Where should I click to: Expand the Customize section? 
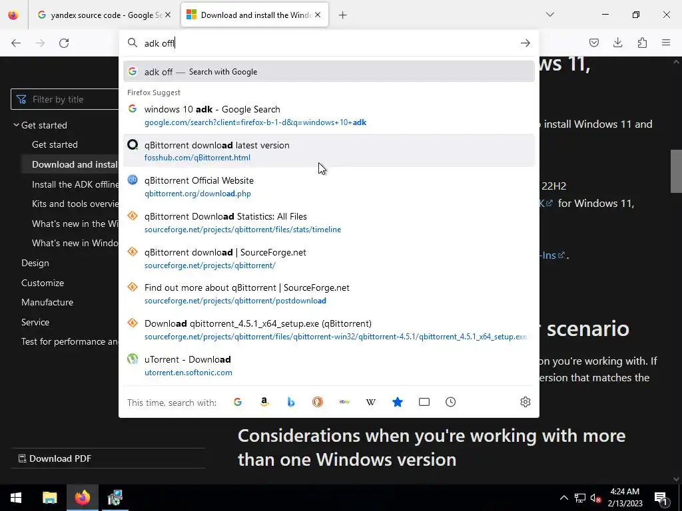(x=43, y=283)
